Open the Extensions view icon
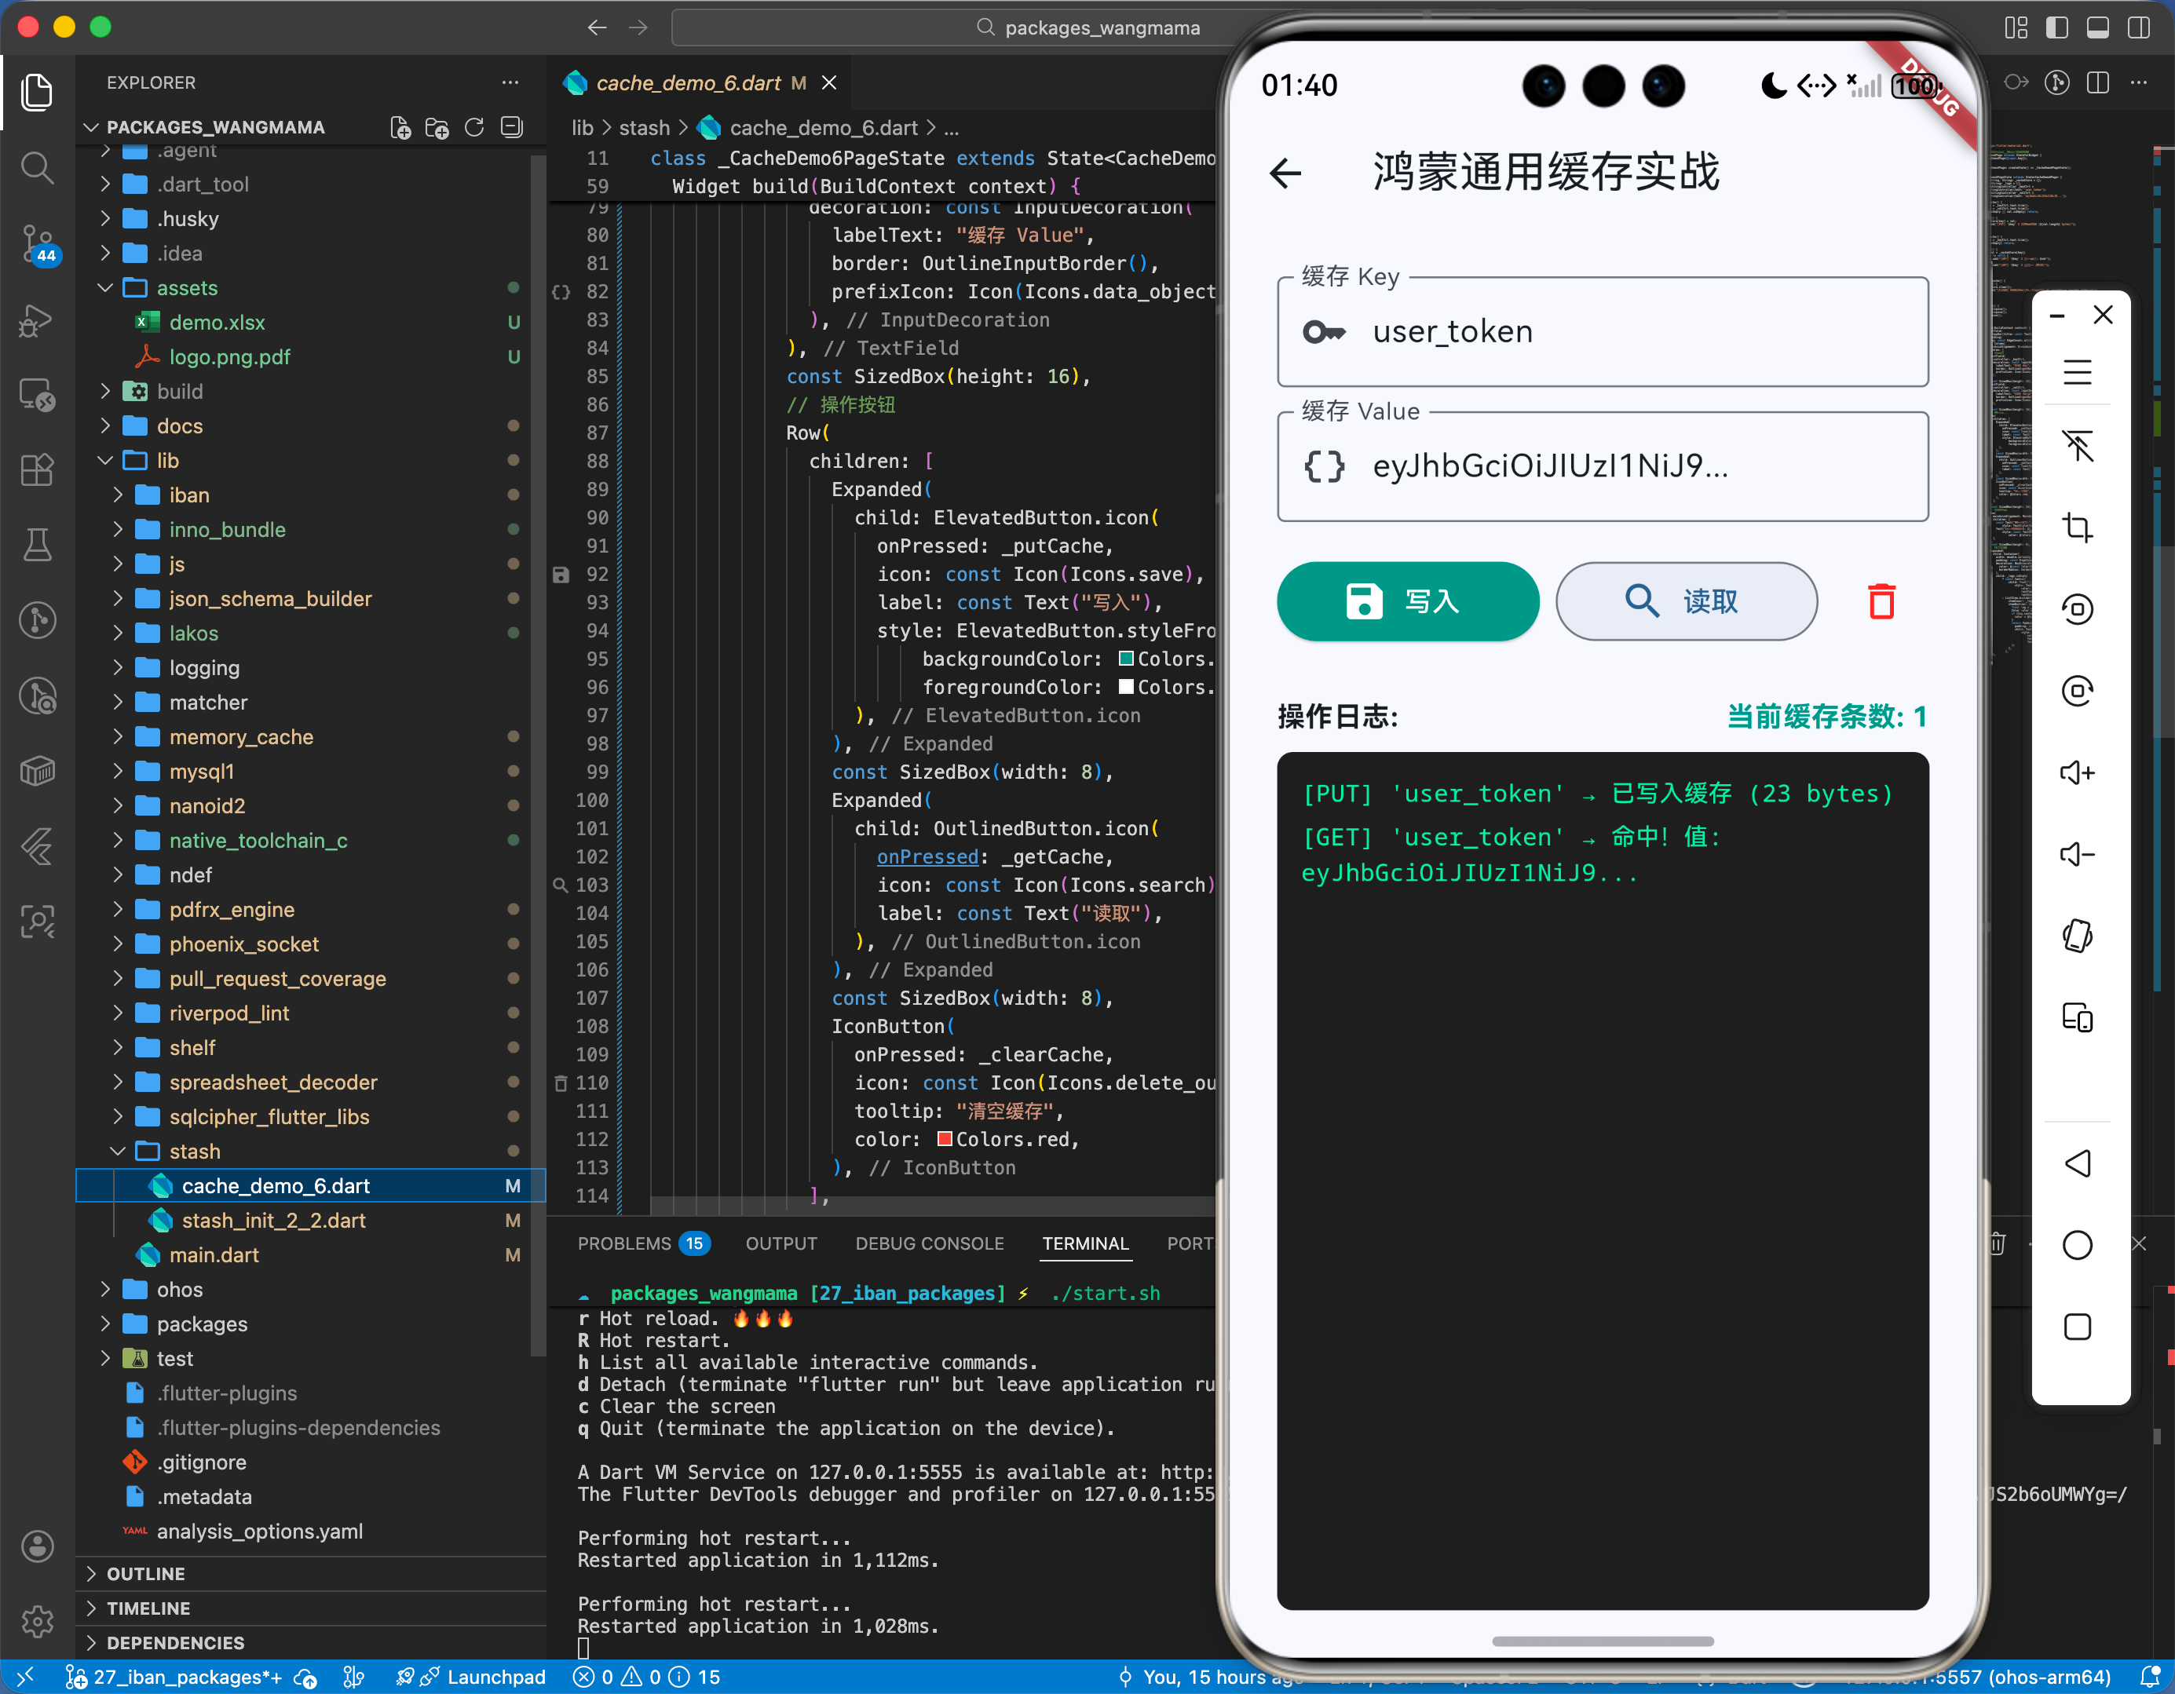The image size is (2175, 1694). point(38,469)
